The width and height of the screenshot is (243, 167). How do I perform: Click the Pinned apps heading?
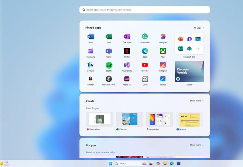[x=93, y=28]
